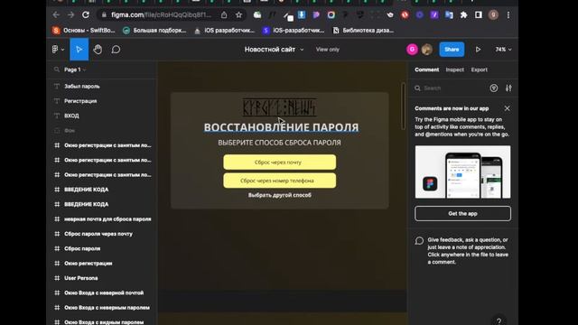
Task: Select the Забыл пароль text layer
Action: click(x=82, y=87)
